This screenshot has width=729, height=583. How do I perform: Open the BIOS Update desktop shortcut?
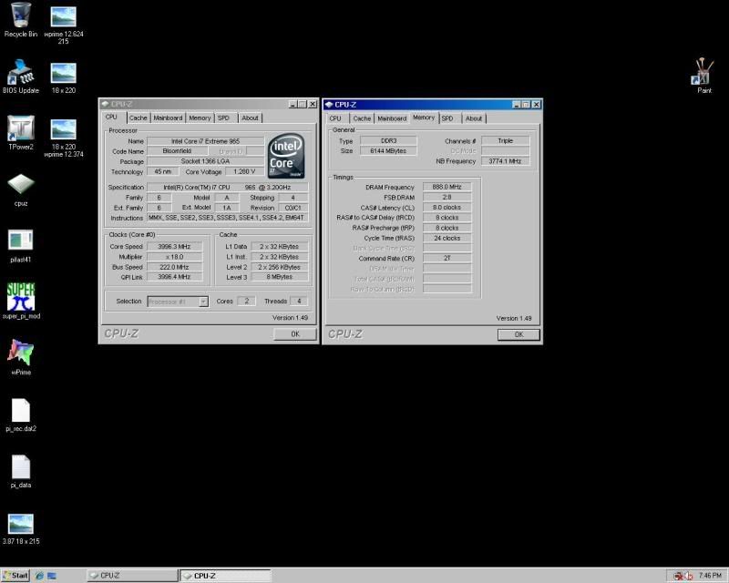[20, 73]
